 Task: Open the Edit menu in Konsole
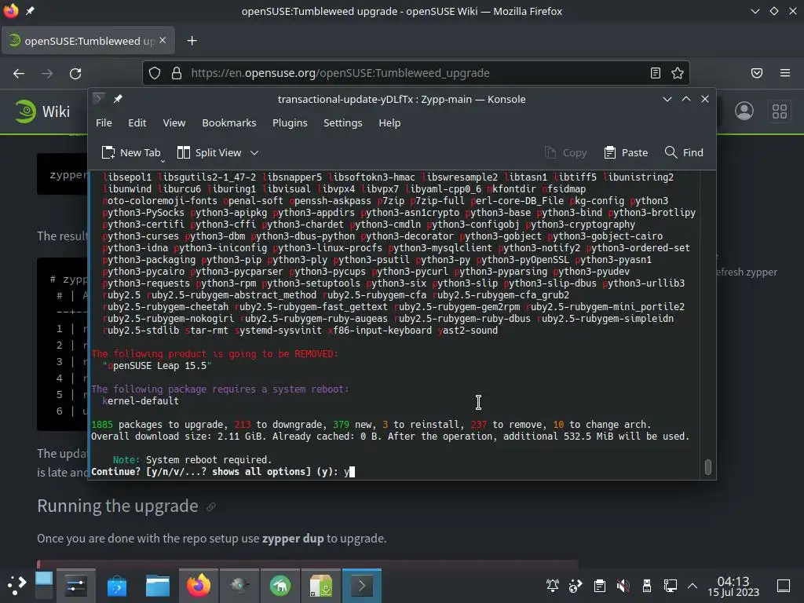(x=137, y=123)
